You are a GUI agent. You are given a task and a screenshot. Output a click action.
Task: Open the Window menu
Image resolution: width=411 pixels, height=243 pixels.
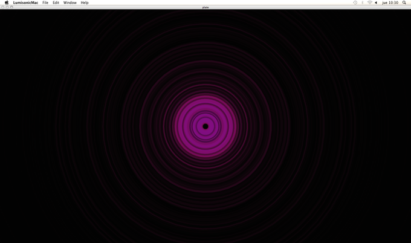(x=70, y=2)
